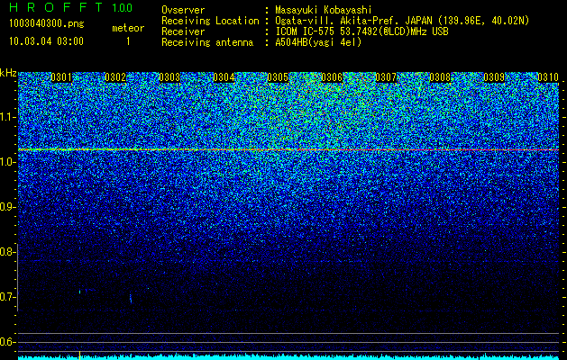This screenshot has height=360, width=567.
Task: Click the 0306 time marker
Action: point(332,77)
